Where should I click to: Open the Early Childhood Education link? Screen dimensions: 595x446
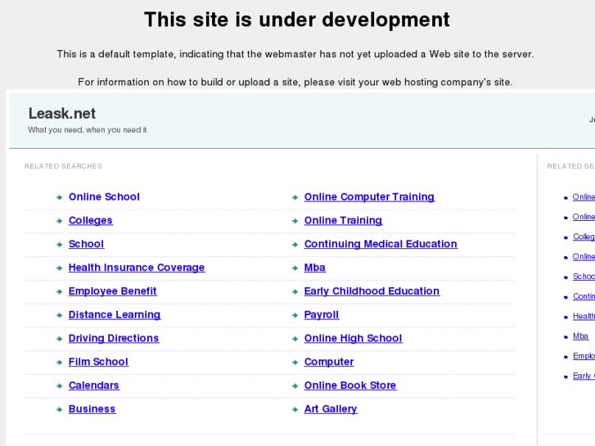(x=372, y=291)
